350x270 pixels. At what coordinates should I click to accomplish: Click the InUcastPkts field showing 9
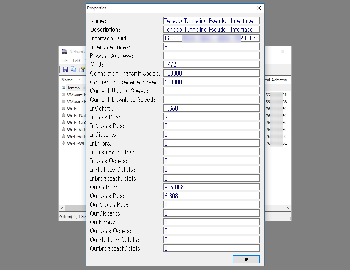point(211,117)
